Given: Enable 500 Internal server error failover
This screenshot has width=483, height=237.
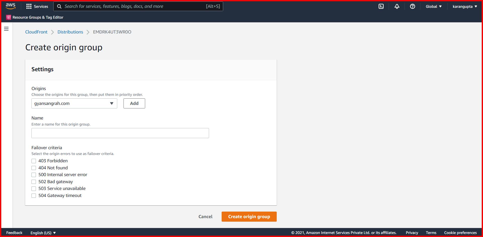Looking at the screenshot, I should (x=34, y=175).
